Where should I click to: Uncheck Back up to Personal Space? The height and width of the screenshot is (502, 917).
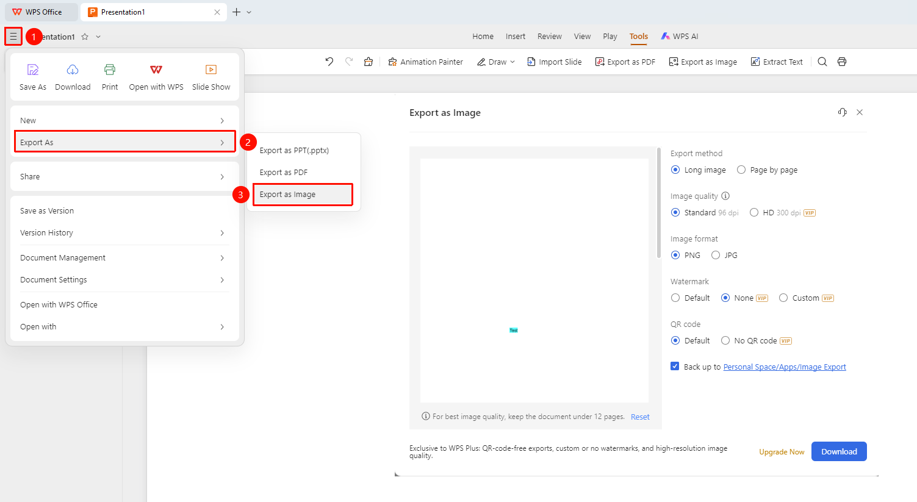[x=675, y=366]
